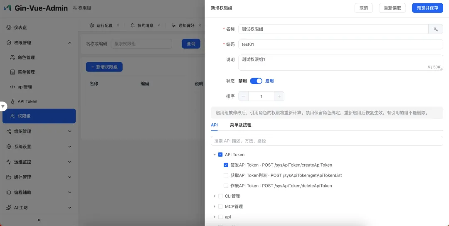Click the gear icon on the 运行配置 tab
Viewport: 449px width, 226px height.
tap(91, 25)
